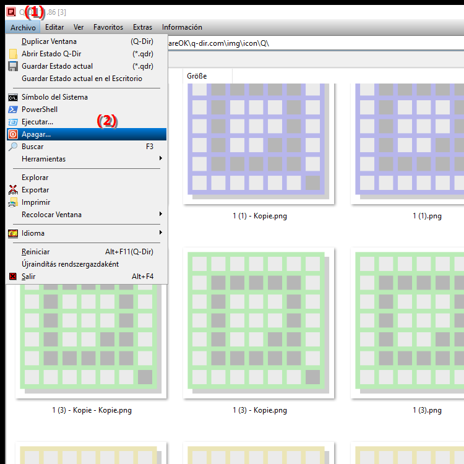Viewport: 464px width, 464px height.
Task: Click the magnifier icon next to Buscar
Action: click(x=13, y=147)
